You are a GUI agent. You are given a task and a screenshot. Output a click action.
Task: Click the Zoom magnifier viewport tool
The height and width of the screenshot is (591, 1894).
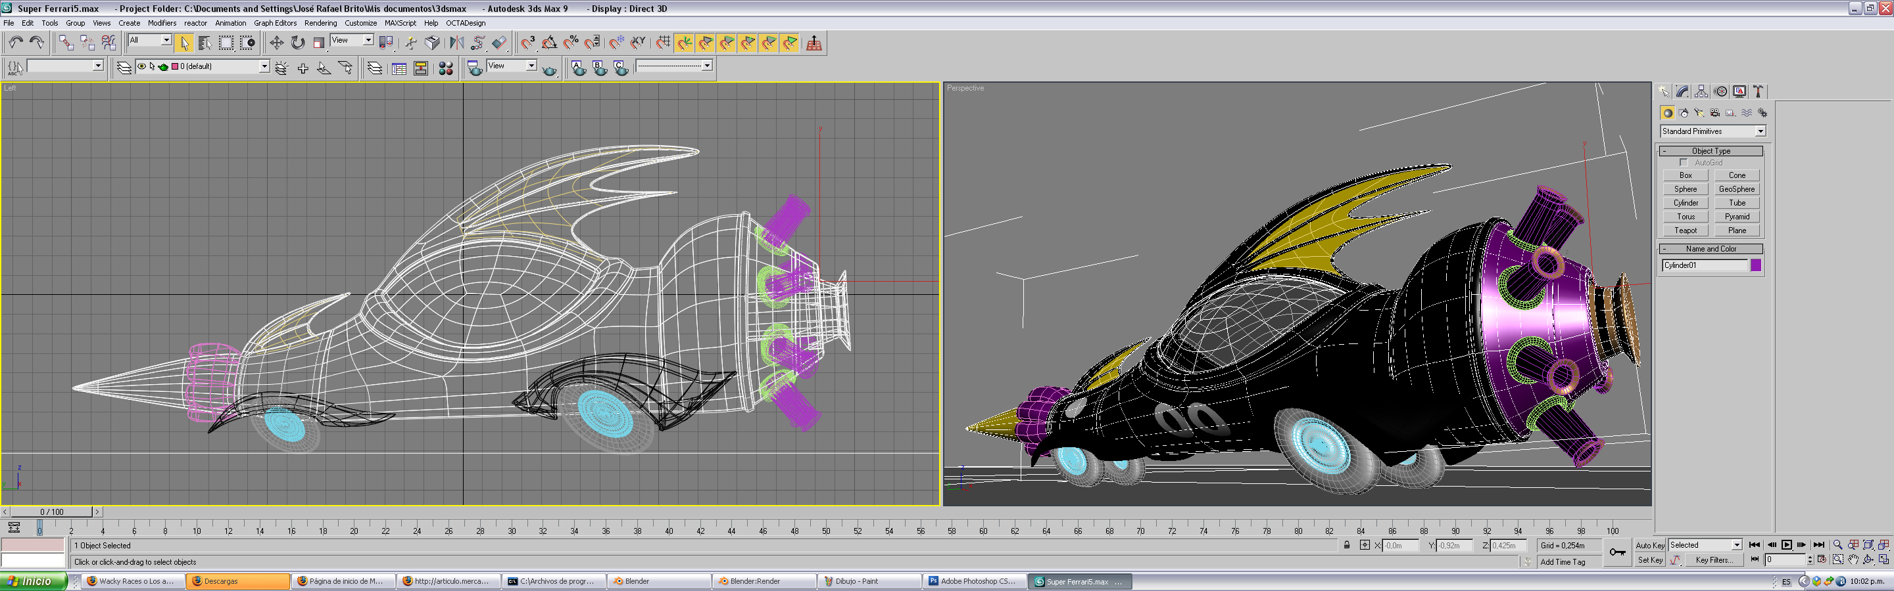[x=1837, y=545]
